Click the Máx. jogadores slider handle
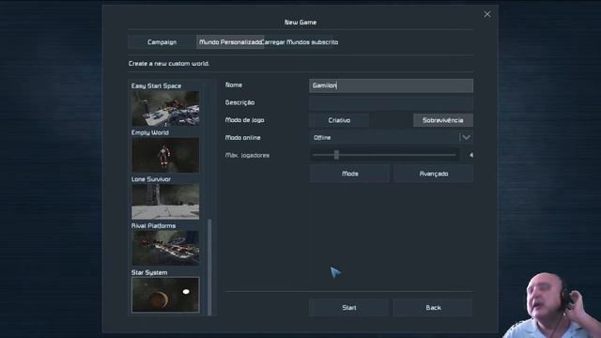 coord(336,155)
